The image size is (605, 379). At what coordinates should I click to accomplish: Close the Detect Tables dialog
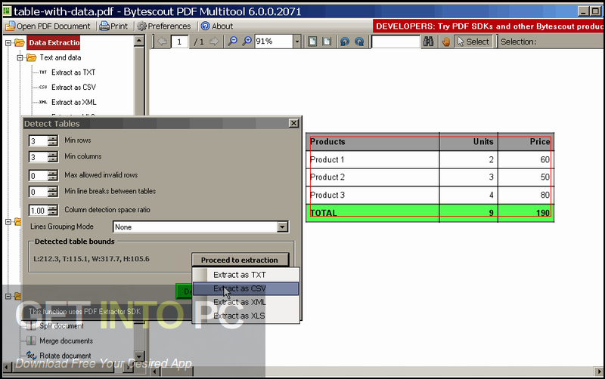click(293, 123)
